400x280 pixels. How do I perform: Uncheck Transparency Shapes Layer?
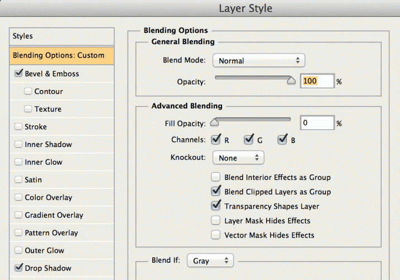tap(216, 206)
